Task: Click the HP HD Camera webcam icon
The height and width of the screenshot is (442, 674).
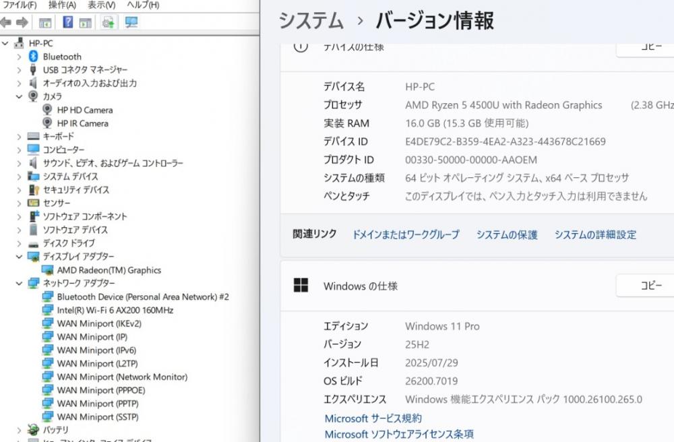Action: tap(47, 110)
